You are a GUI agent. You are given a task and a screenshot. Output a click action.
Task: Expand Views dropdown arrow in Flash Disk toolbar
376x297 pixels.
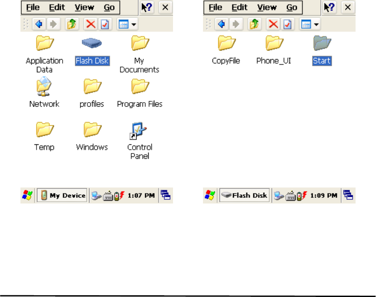(x=316, y=24)
